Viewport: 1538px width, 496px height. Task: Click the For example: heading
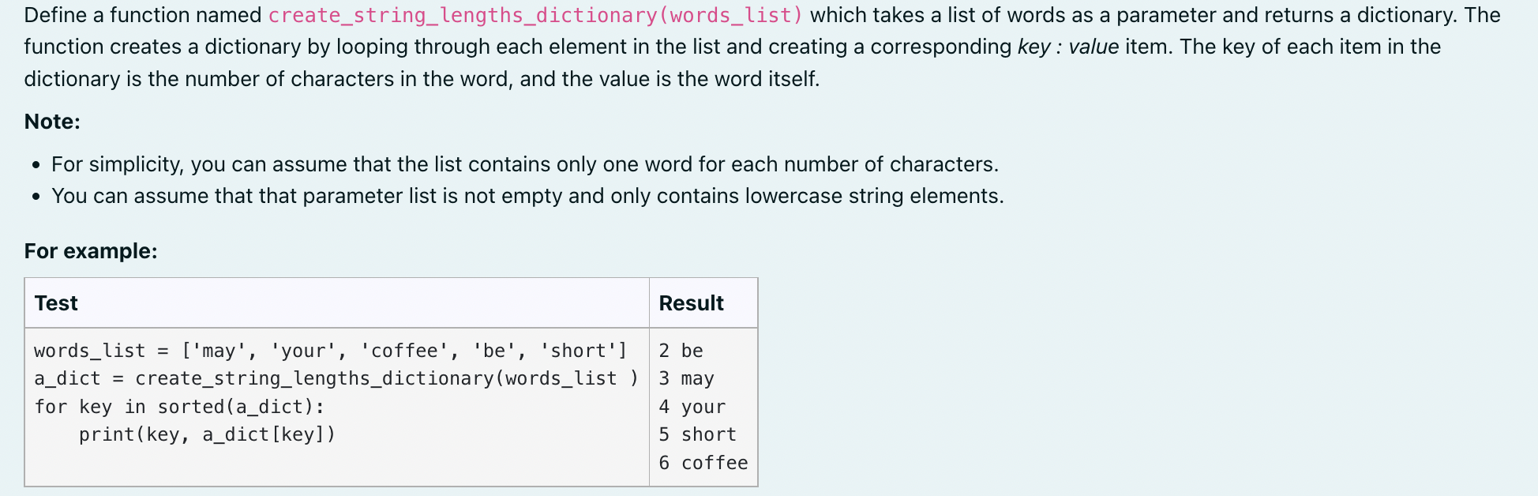coord(91,251)
